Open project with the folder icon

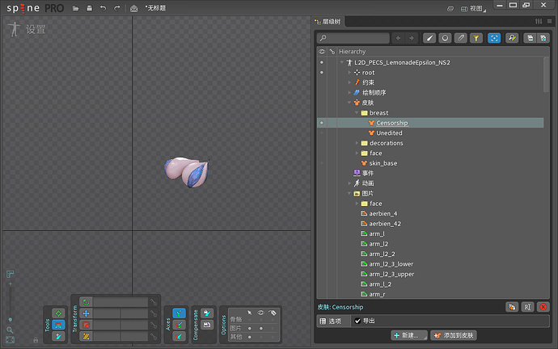tap(75, 8)
